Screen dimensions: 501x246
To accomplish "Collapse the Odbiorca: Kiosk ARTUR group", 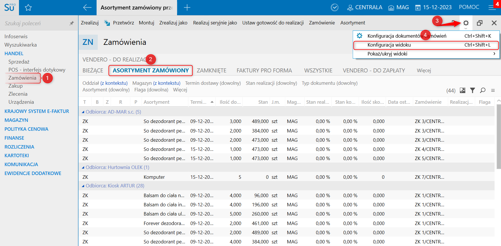I will coord(83,186).
